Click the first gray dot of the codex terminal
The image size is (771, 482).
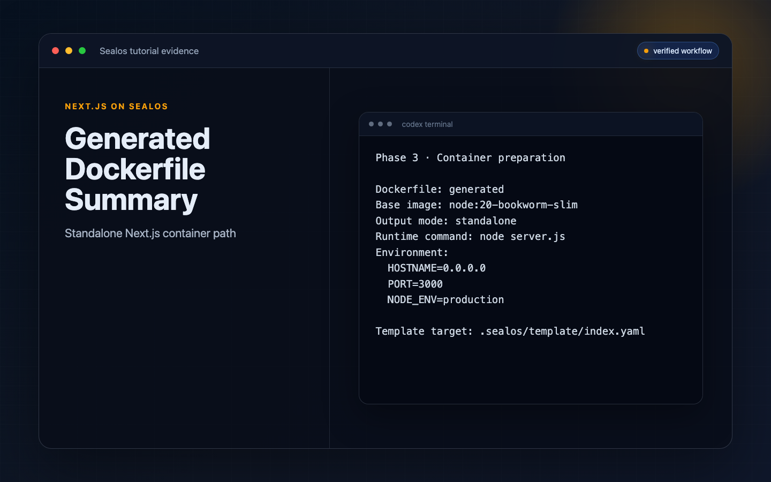[x=372, y=124]
